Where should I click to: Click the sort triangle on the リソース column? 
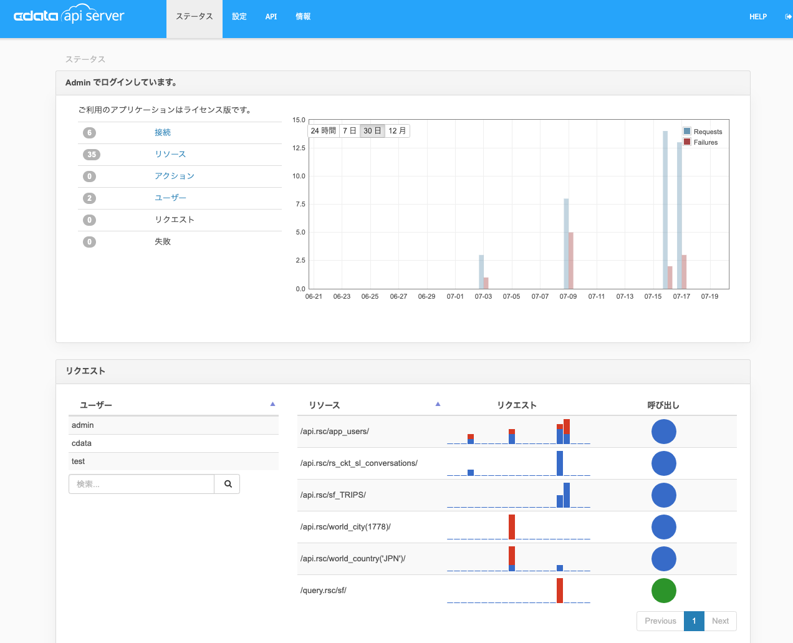(438, 404)
